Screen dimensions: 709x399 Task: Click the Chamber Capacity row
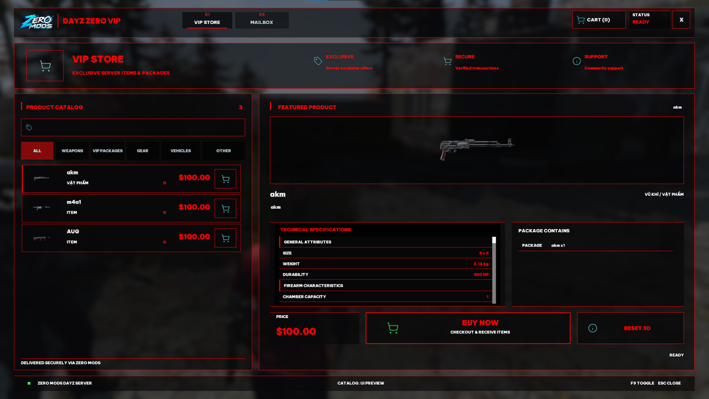385,296
